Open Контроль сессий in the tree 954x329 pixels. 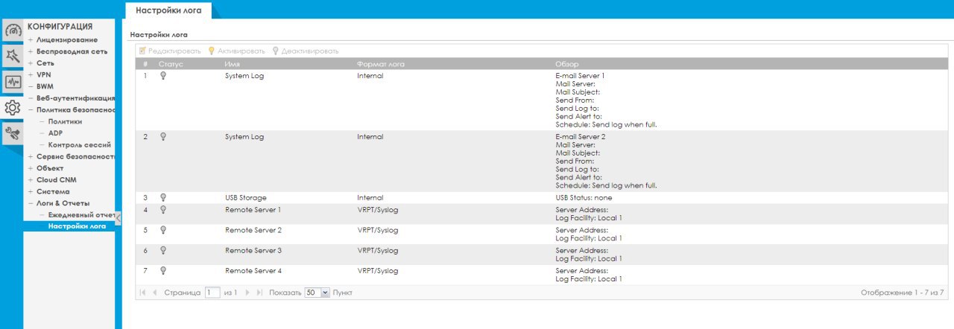click(x=79, y=144)
